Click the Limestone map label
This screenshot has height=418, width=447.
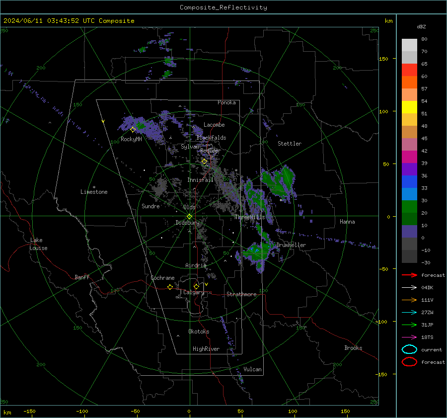pyautogui.click(x=94, y=192)
